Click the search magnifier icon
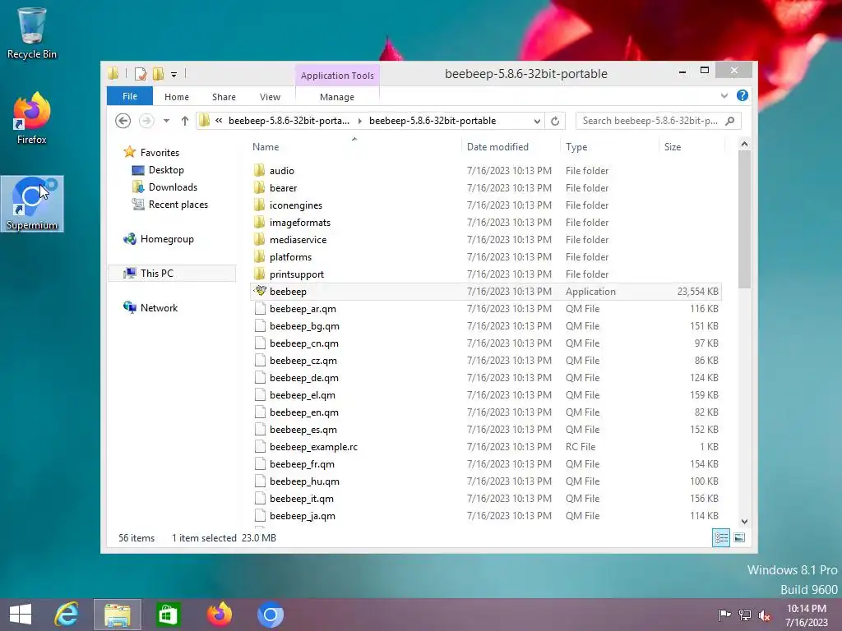 (730, 121)
